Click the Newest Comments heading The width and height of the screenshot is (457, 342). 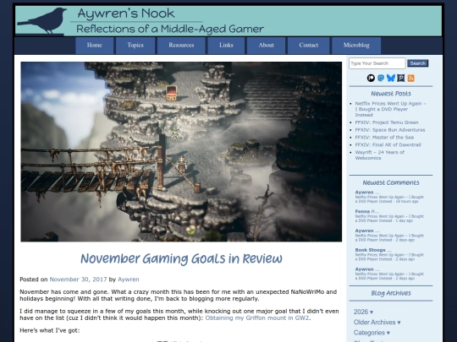[x=391, y=182]
